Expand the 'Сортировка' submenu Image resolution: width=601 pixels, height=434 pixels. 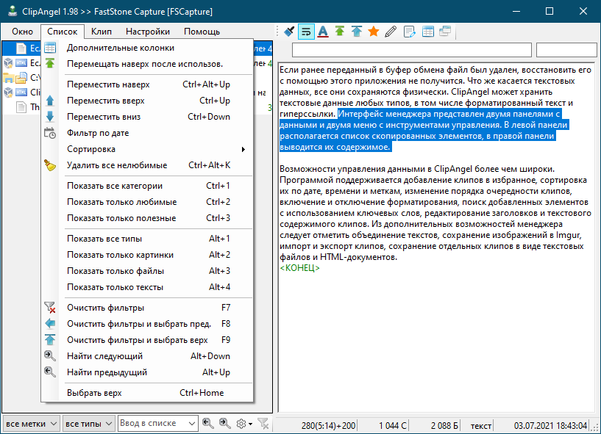tap(147, 149)
